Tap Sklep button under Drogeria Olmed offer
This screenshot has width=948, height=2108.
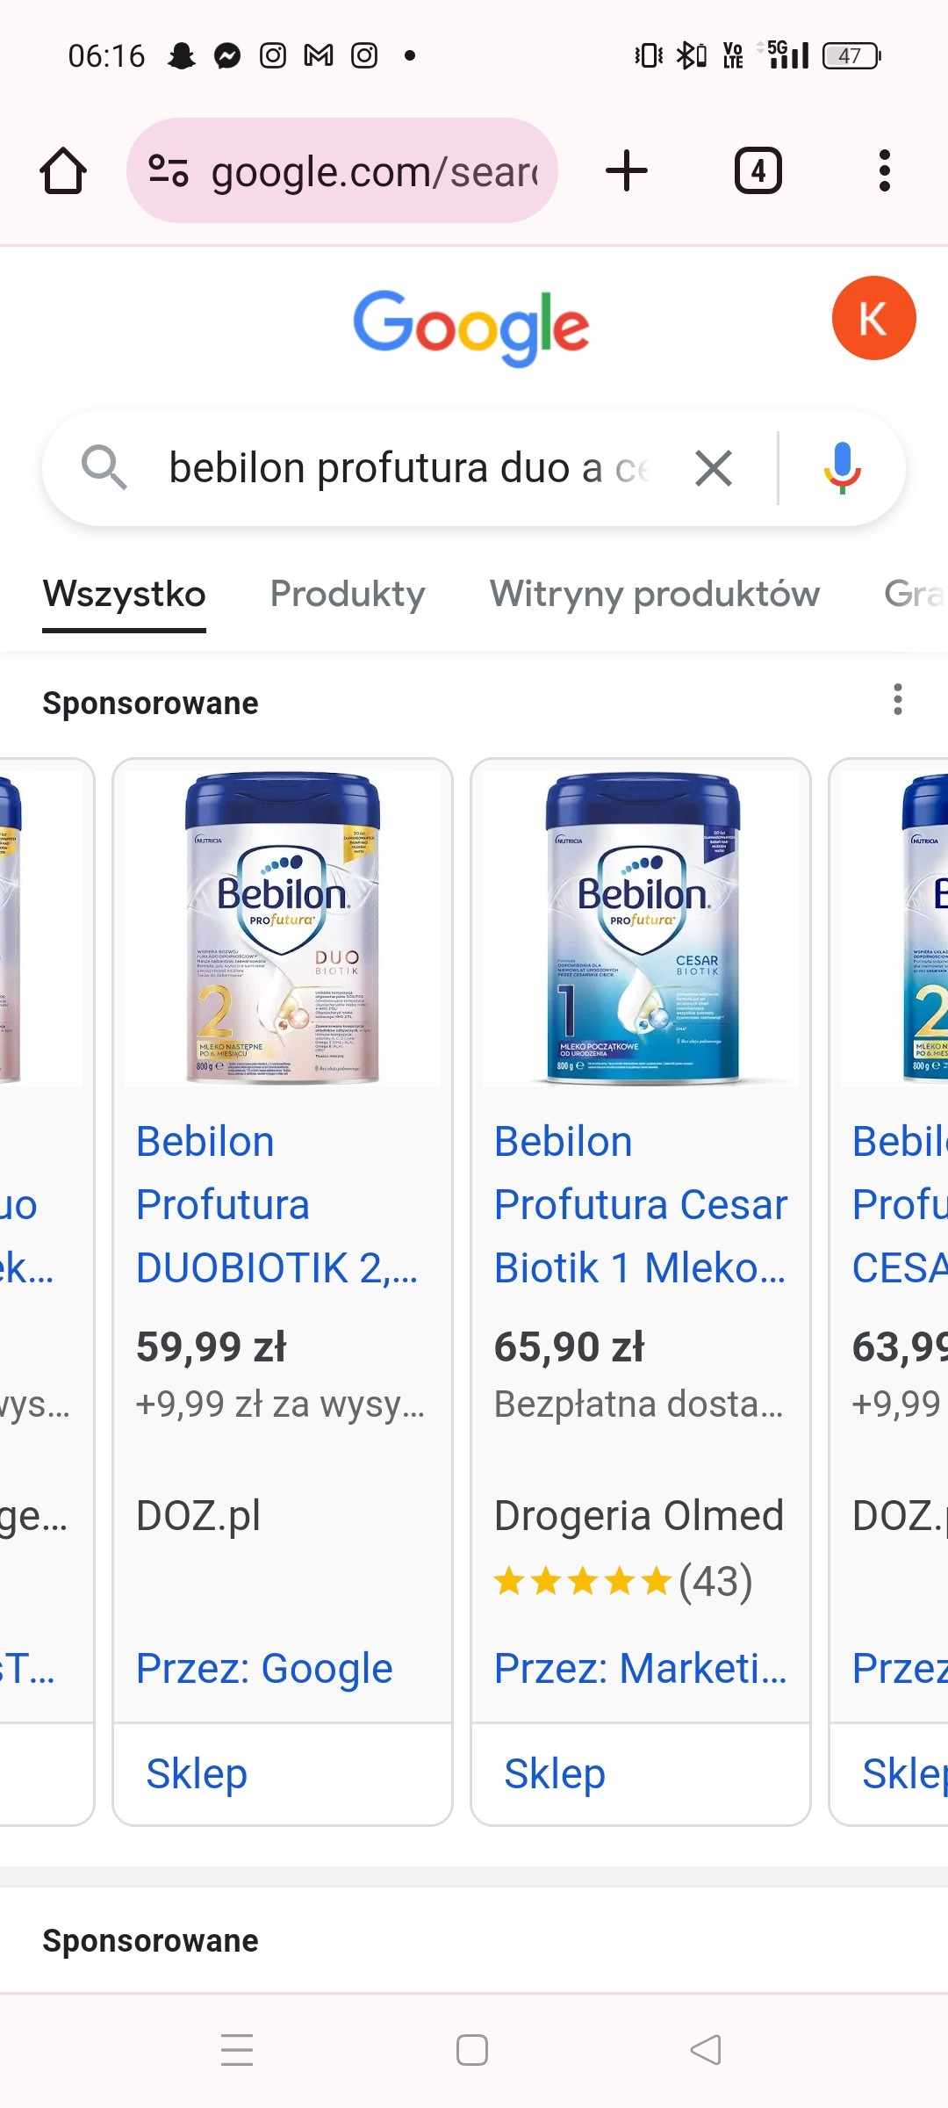555,1774
